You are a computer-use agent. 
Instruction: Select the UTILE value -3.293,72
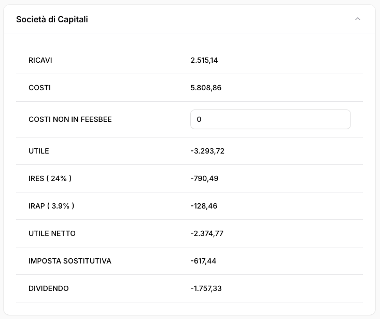coord(207,151)
